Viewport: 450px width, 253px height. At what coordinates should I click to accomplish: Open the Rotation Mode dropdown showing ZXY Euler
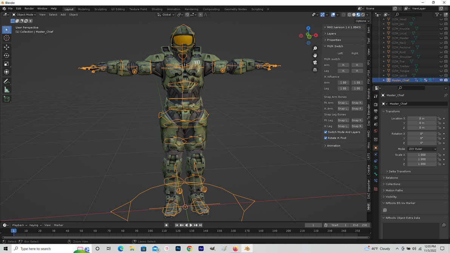(x=422, y=149)
